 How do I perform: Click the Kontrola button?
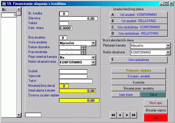click(x=139, y=82)
